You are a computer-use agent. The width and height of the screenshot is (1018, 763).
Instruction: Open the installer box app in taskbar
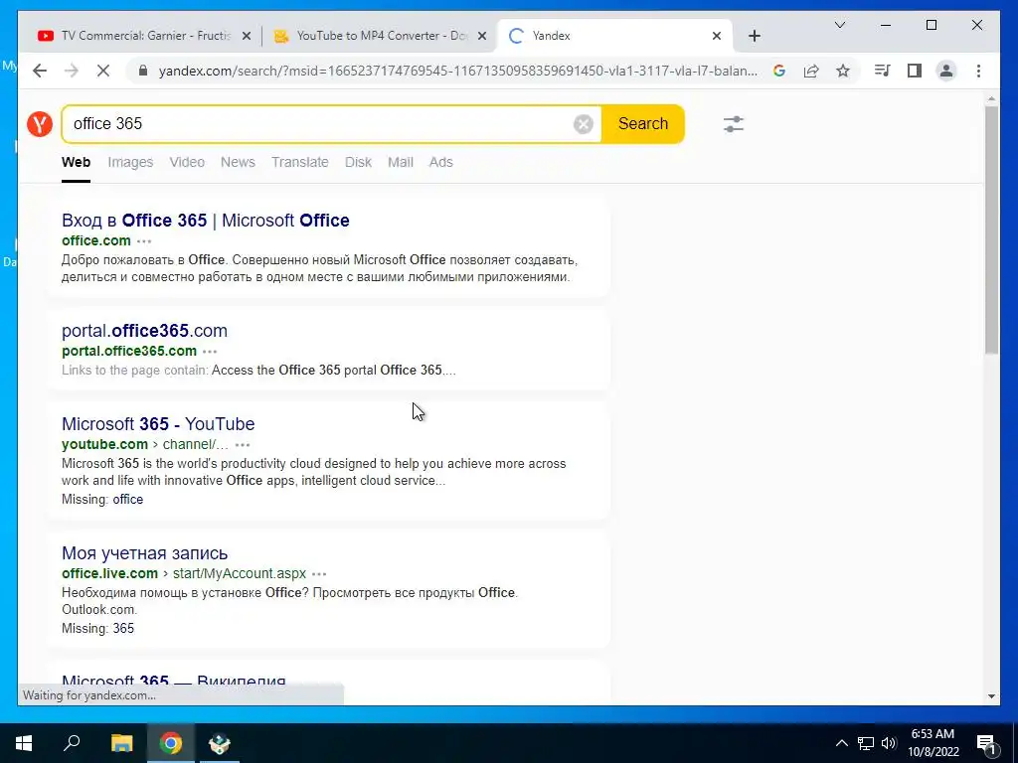(x=220, y=743)
